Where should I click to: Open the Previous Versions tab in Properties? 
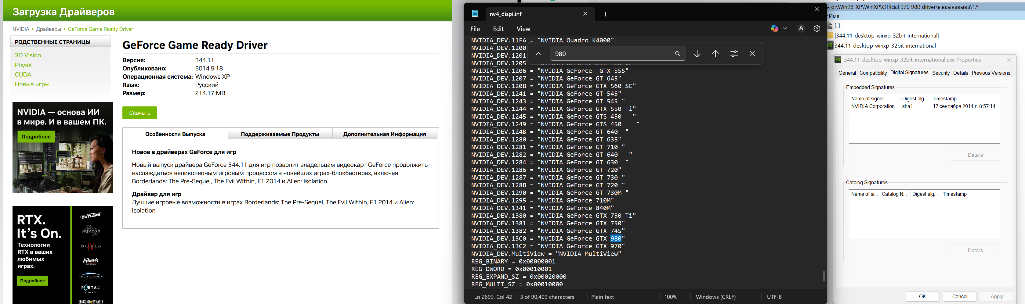coord(991,73)
